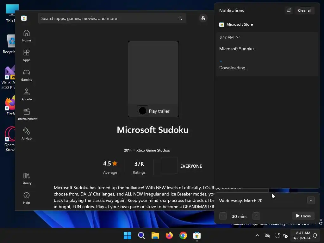The image size is (324, 243).
Task: Open Entertainment section in the Store
Action: [x=27, y=115]
